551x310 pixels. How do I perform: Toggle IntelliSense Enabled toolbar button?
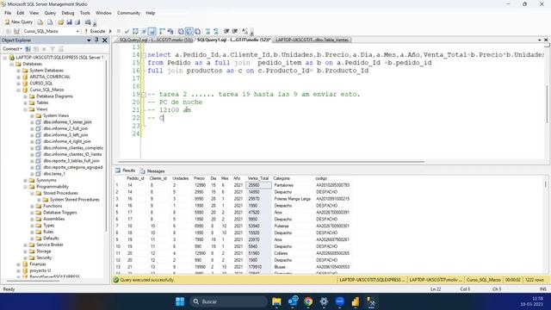[x=152, y=31]
